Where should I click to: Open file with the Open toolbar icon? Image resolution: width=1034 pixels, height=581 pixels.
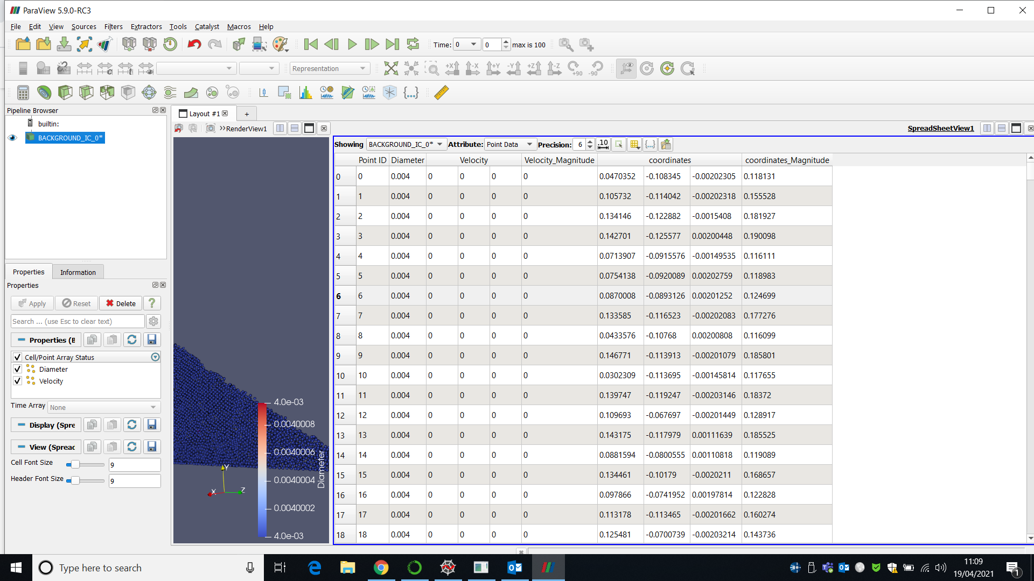coord(23,44)
